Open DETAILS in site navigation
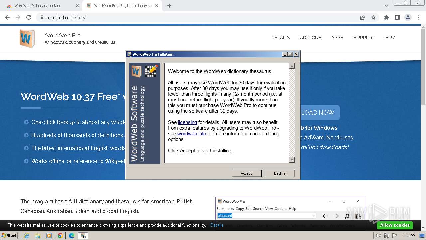The height and width of the screenshot is (240, 426). pyautogui.click(x=280, y=38)
